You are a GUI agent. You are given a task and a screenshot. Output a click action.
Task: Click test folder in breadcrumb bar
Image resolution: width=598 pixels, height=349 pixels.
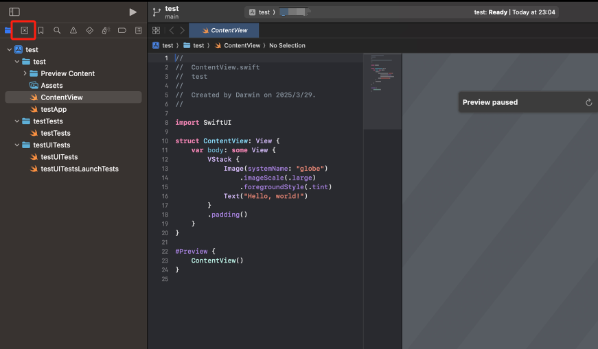click(x=194, y=45)
